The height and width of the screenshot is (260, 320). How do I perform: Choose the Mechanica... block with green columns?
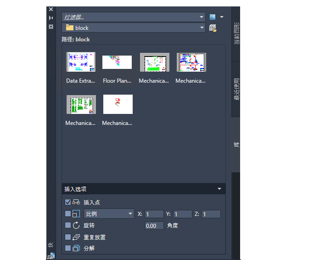(81, 104)
